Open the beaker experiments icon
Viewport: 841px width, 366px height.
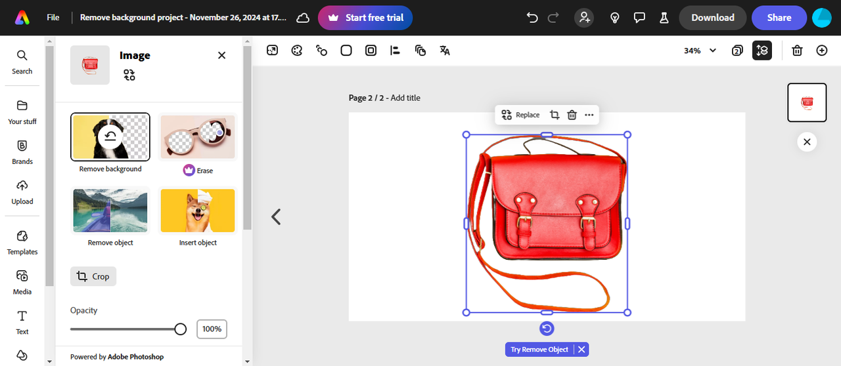664,18
